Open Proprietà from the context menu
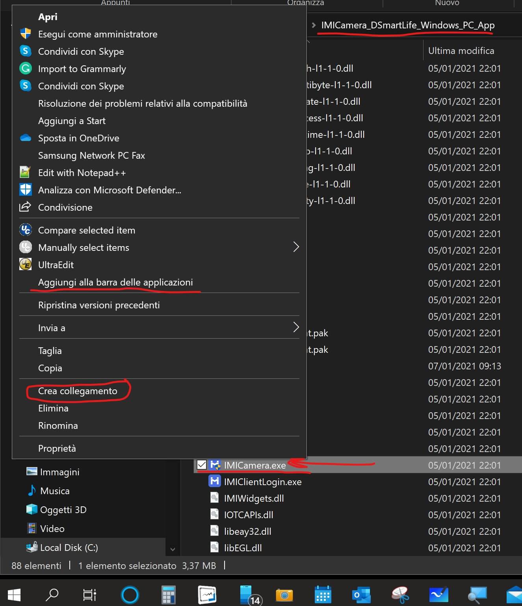 pos(57,448)
